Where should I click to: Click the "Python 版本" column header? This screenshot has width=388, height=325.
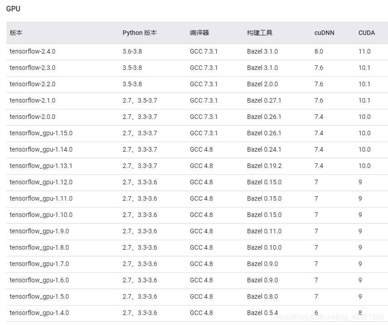(x=140, y=33)
